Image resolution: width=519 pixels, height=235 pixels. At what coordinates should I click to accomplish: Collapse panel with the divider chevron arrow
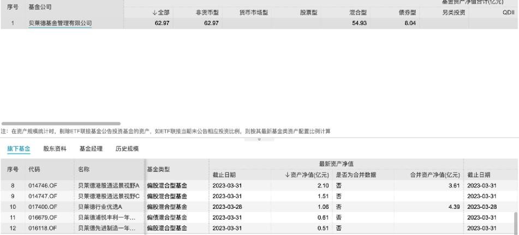coord(259,139)
